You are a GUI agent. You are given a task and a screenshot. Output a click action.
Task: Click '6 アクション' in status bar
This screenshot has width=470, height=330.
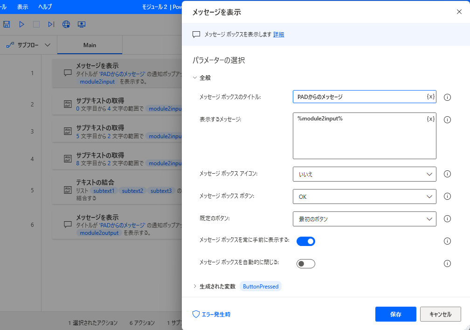(x=142, y=323)
